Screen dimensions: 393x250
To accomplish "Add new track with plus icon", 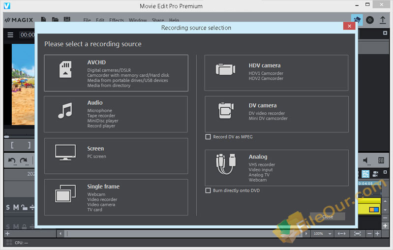I will coord(7,234).
